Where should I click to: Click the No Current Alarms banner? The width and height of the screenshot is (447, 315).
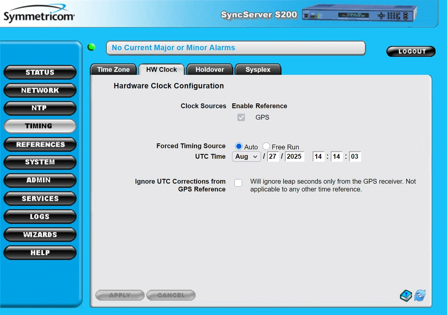[x=236, y=48]
